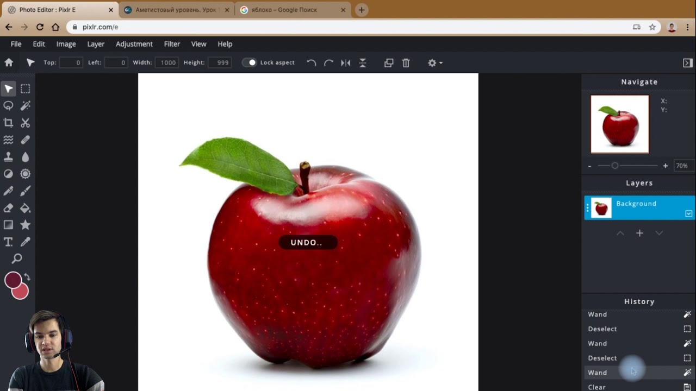Select the Shape star tool
696x391 pixels.
coord(26,225)
